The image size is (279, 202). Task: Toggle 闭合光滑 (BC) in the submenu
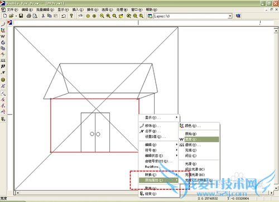pos(199,169)
